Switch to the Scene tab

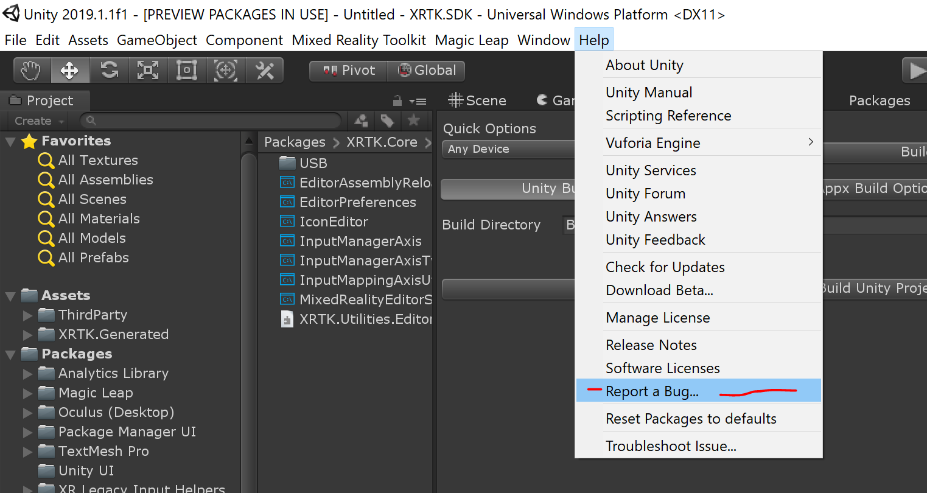click(477, 100)
